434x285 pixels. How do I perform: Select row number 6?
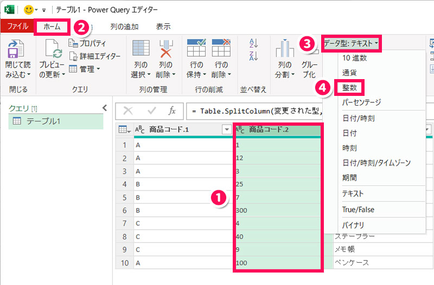[125, 211]
